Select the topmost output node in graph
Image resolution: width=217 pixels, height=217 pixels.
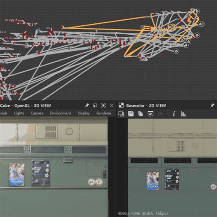point(197,11)
